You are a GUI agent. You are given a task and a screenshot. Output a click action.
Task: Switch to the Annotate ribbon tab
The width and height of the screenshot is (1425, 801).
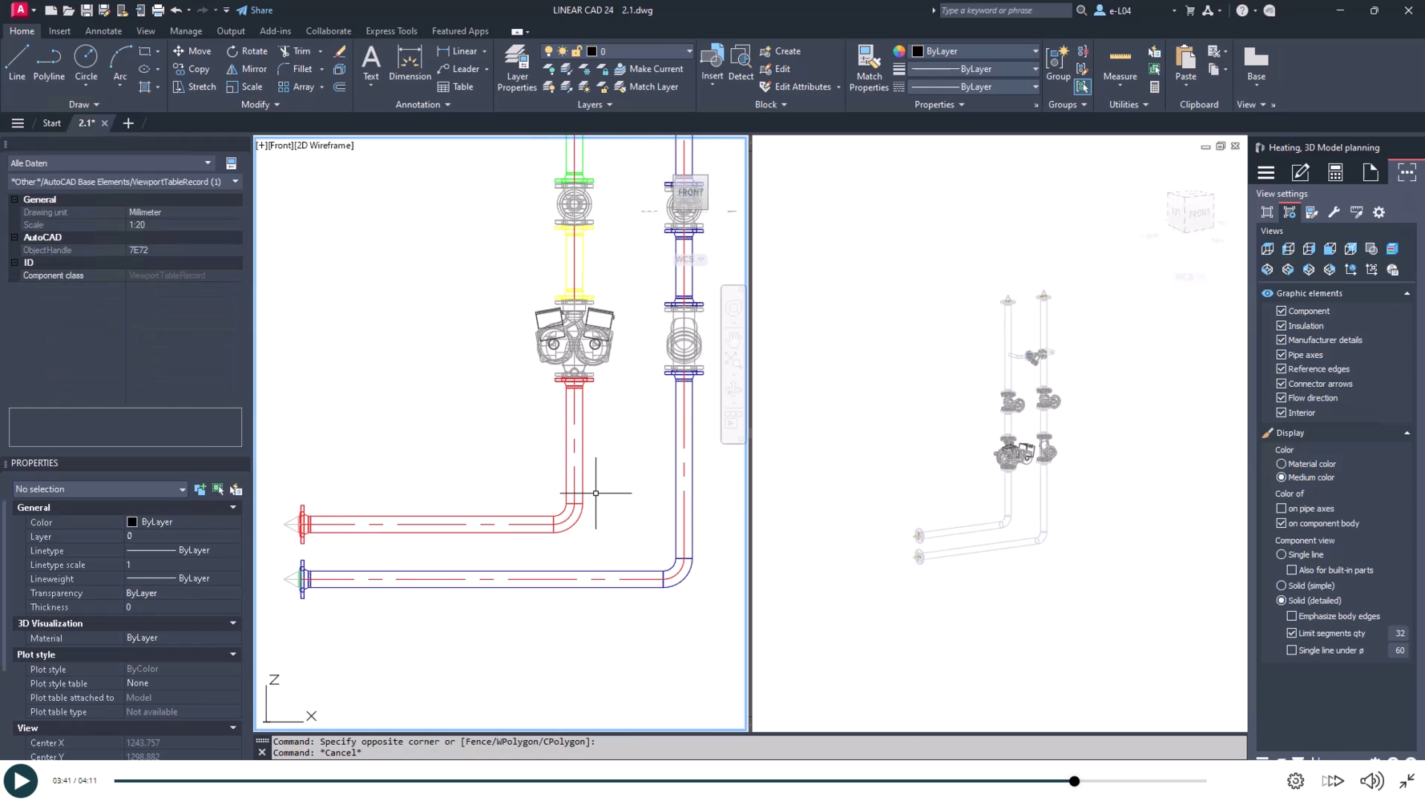103,30
